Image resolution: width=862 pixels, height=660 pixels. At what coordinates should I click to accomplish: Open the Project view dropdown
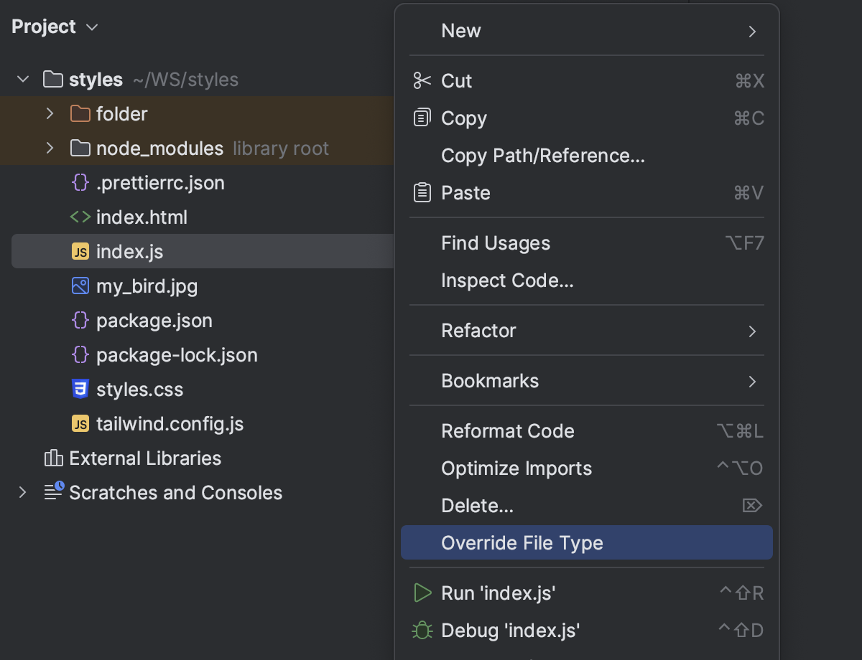coord(91,27)
